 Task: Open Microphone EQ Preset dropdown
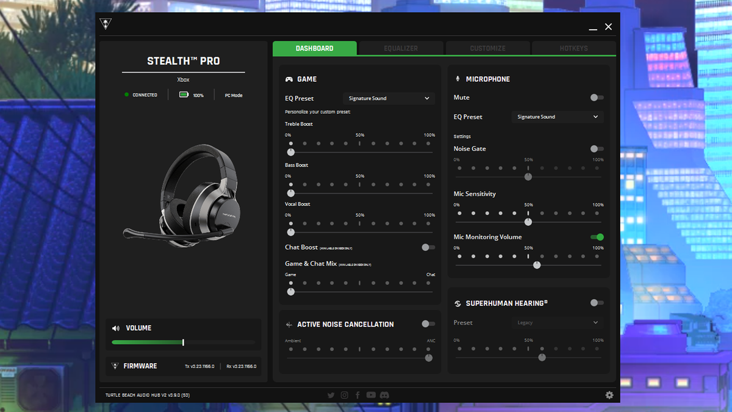pos(558,117)
